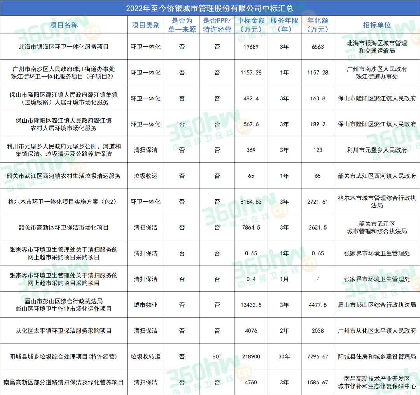Select project 阳城县城乡垃圾综合处理项目(特许经营)
The height and width of the screenshot is (395, 420).
pyautogui.click(x=64, y=357)
